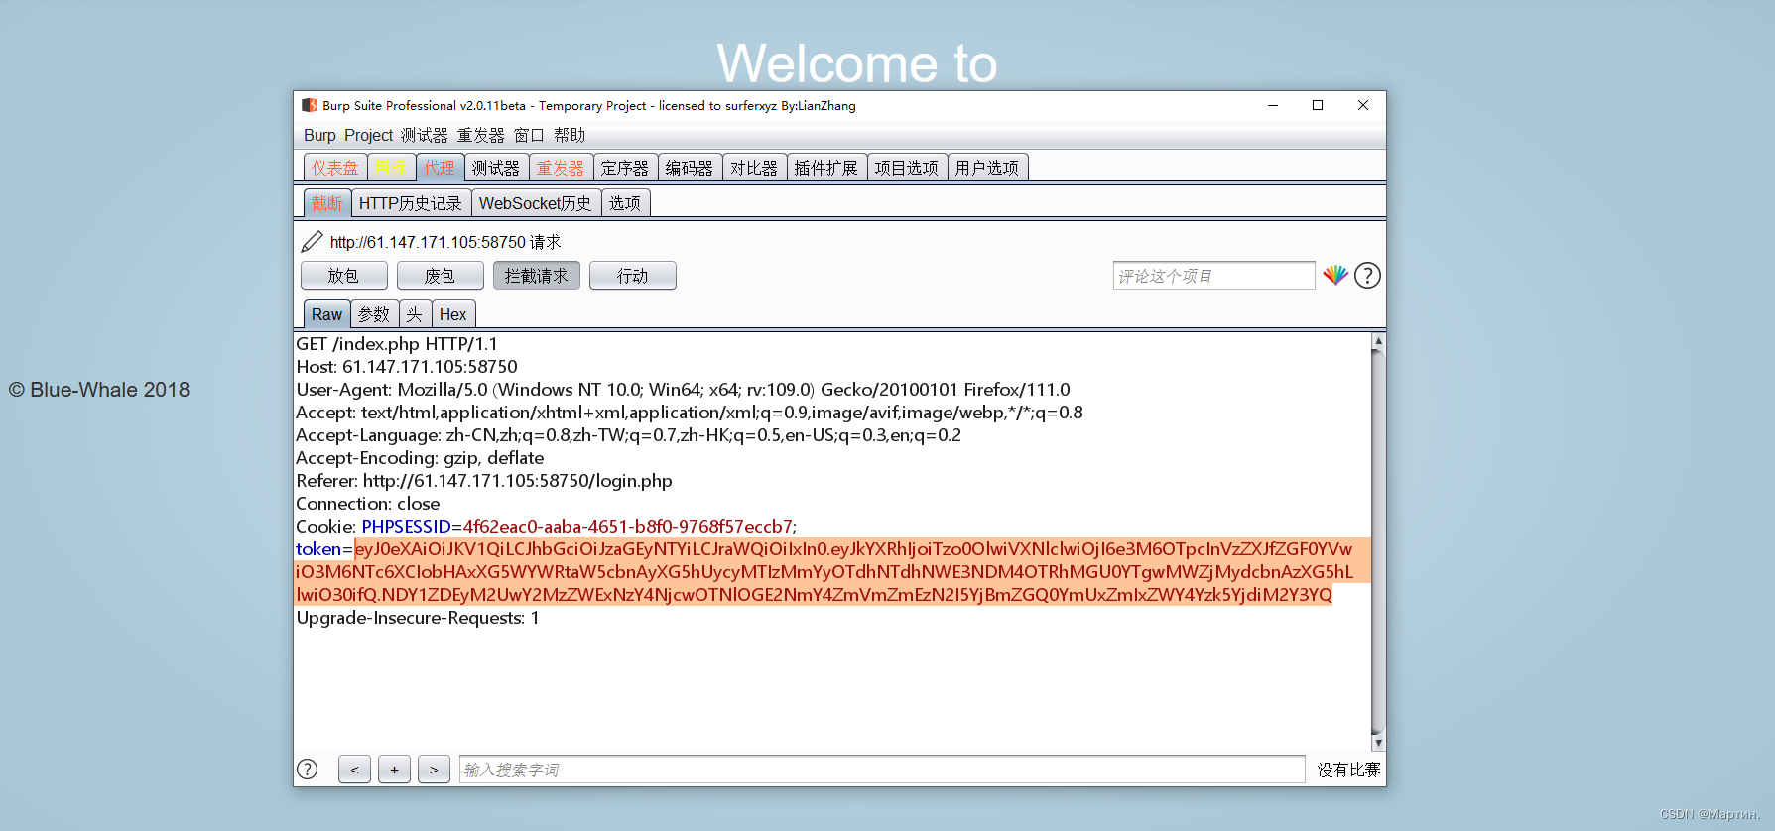Click the vertical scrollbar thumb of request editor
The image size is (1775, 831).
(1378, 542)
